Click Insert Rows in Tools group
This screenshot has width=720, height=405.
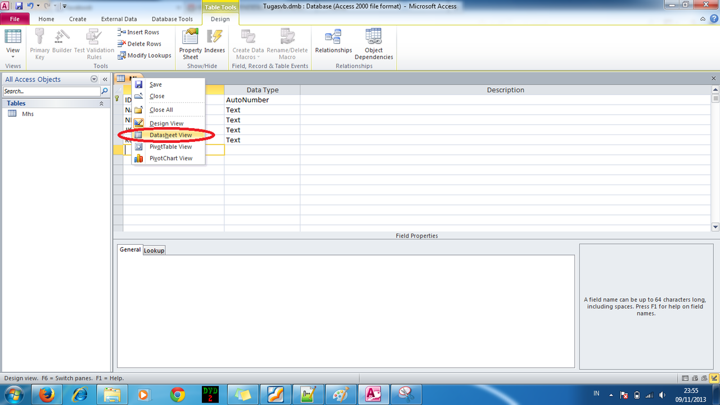[138, 32]
